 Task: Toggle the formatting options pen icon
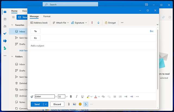86,104
